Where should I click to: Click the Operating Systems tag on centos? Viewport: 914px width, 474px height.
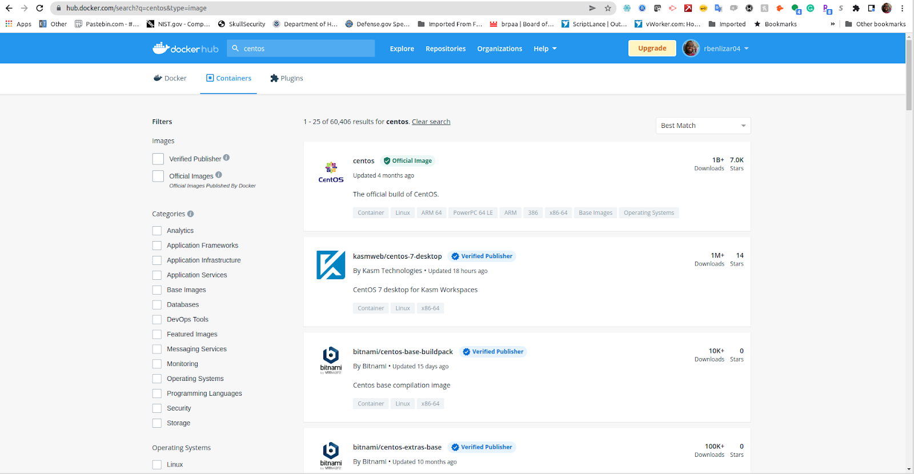tap(649, 213)
